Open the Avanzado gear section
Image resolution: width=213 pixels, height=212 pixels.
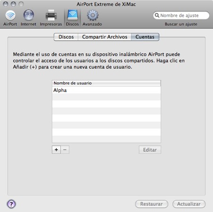point(92,17)
